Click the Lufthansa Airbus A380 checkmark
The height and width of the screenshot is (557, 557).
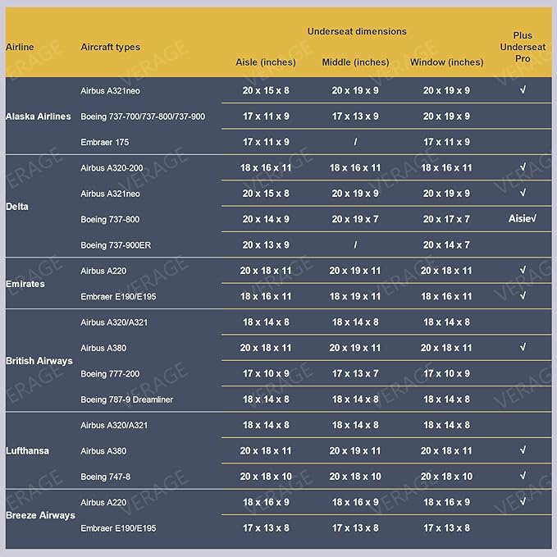[523, 450]
